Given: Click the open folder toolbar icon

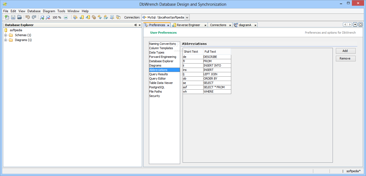Looking at the screenshot, I should [x=20, y=17].
